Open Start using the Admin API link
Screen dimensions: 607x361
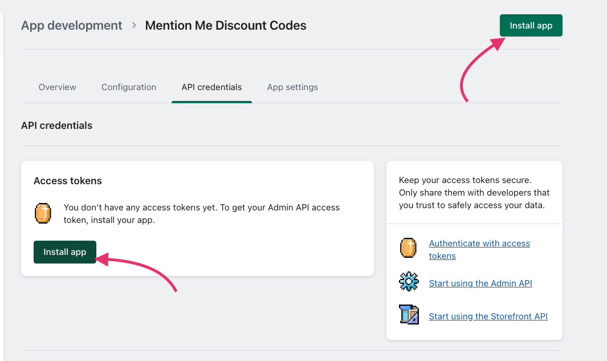(x=480, y=283)
